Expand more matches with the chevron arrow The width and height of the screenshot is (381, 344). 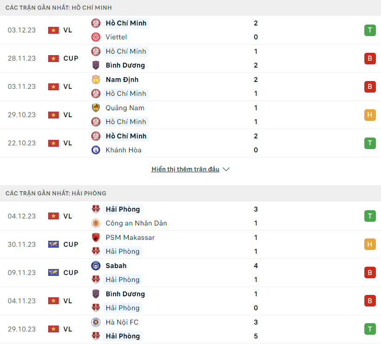[x=226, y=169]
